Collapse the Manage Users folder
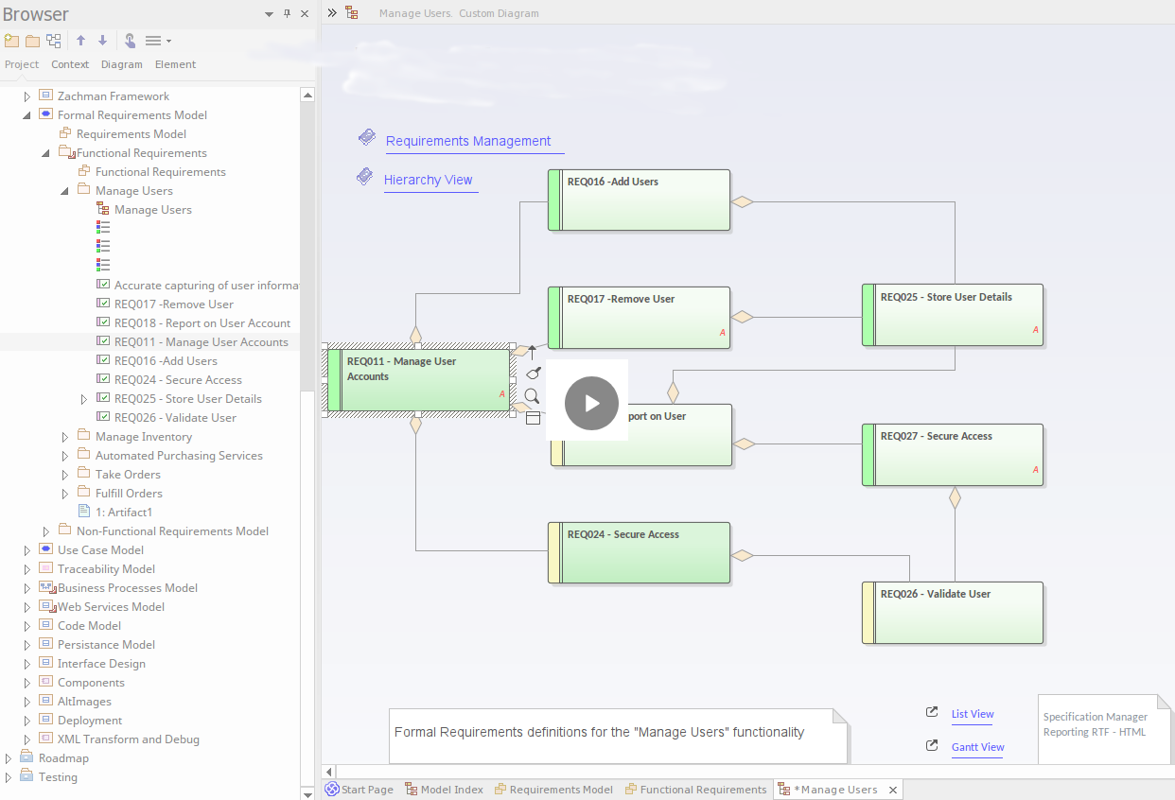1175x800 pixels. pyautogui.click(x=65, y=191)
